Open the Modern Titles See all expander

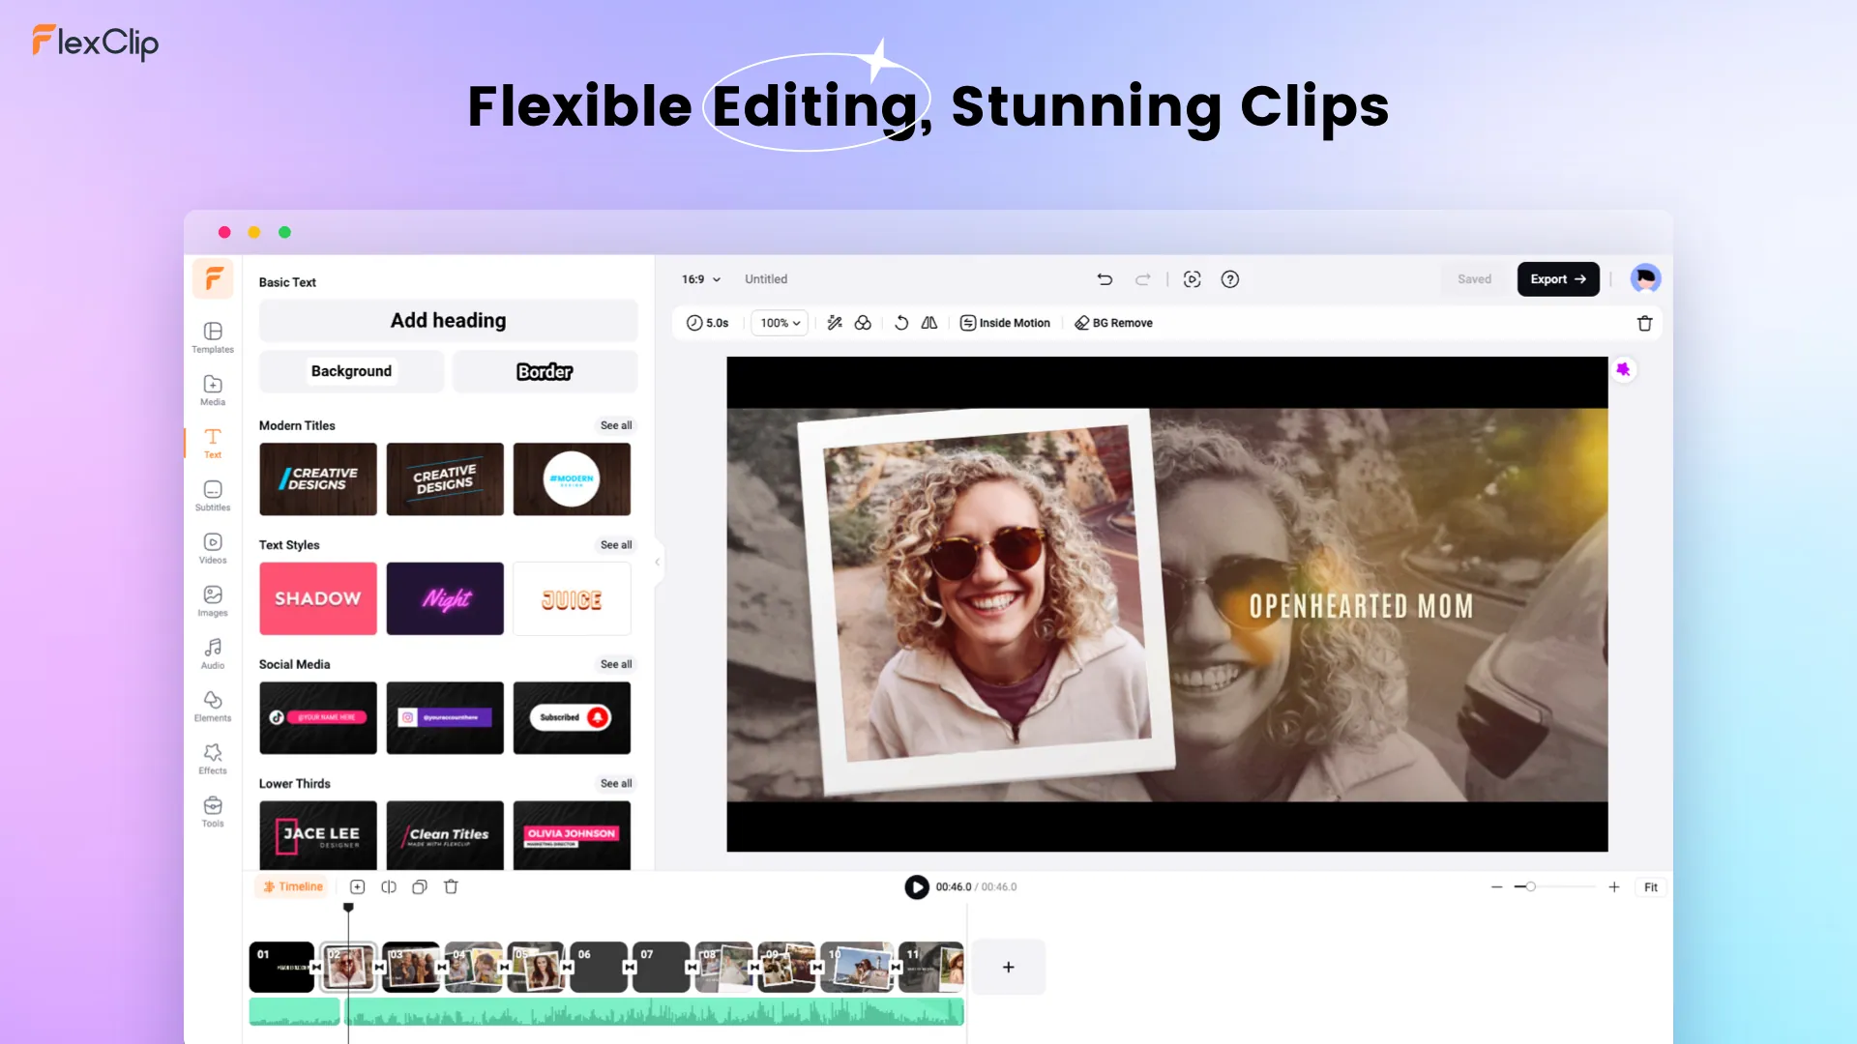(616, 424)
